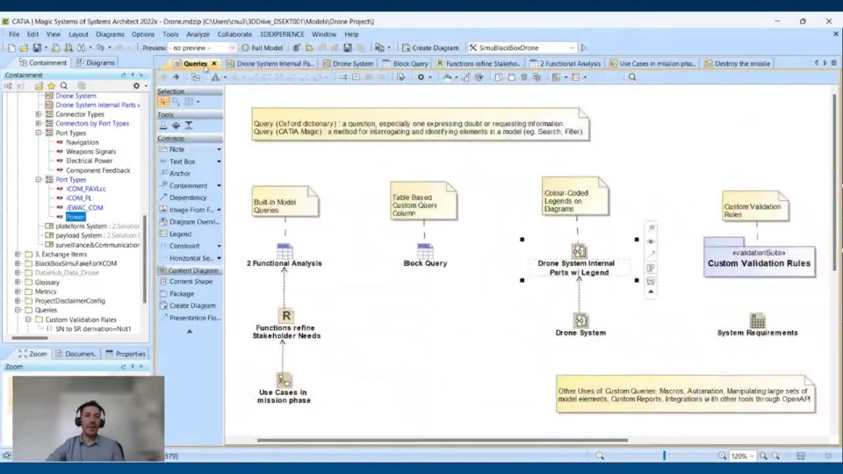Switch to the Block Query tab
The image size is (843, 474).
pyautogui.click(x=406, y=63)
